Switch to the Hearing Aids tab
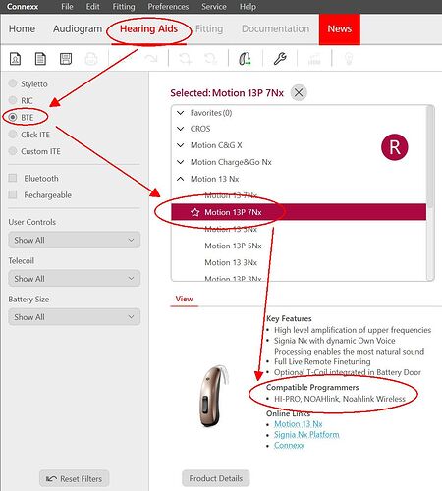Viewport: 442px width, 491px height. (149, 28)
